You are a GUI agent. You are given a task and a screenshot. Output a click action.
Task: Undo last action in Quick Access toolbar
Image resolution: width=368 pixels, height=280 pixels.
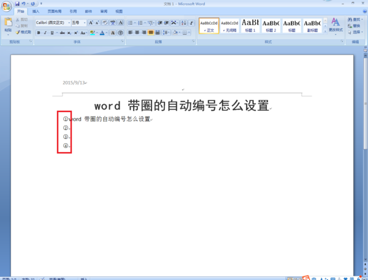23,4
